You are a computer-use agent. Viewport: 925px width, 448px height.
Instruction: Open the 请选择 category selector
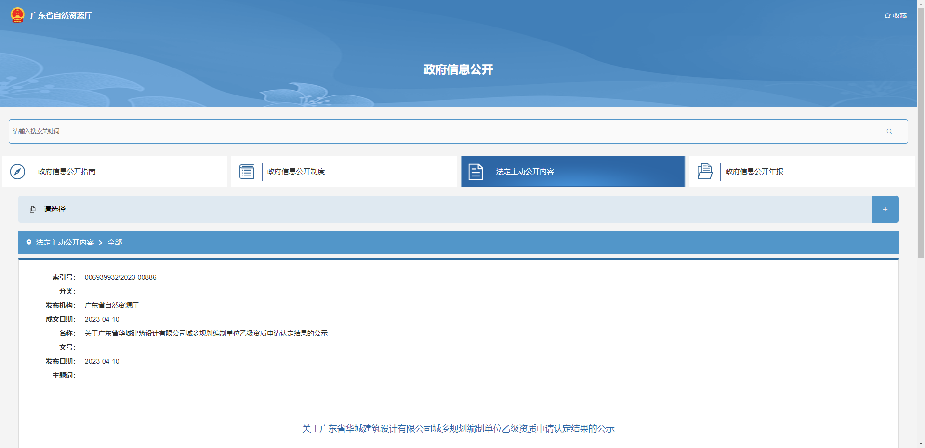tap(54, 209)
